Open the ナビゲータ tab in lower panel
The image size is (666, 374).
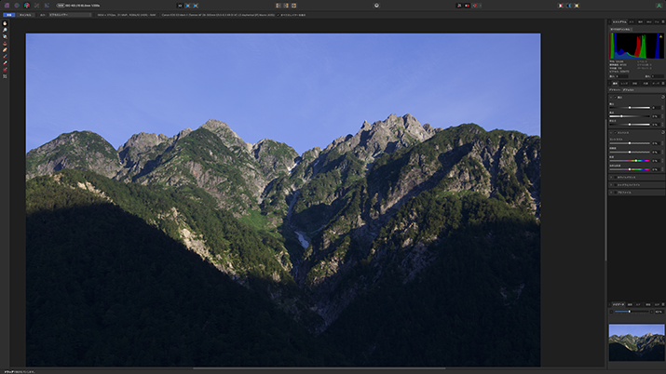618,304
